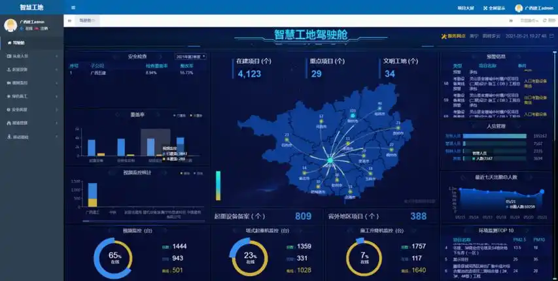Toggle the blue 已覆盖 legend in 覆盖率 chart
558x281 pixels.
[179, 116]
